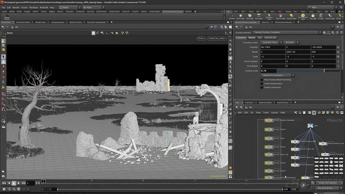The image size is (345, 194).
Task: Select the null1 node
Action: 310,126
